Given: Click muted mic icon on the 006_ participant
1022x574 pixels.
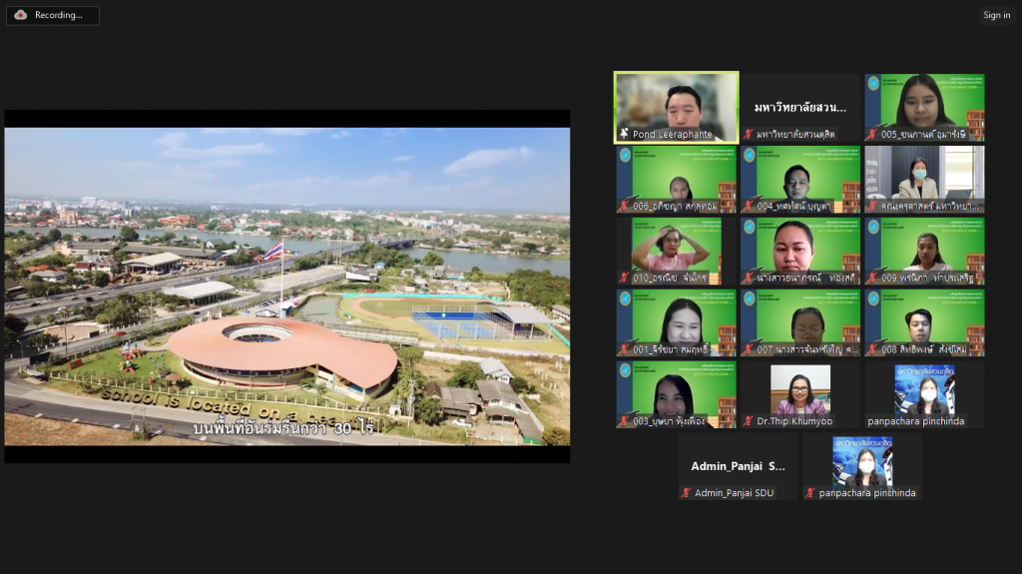Looking at the screenshot, I should pos(623,206).
